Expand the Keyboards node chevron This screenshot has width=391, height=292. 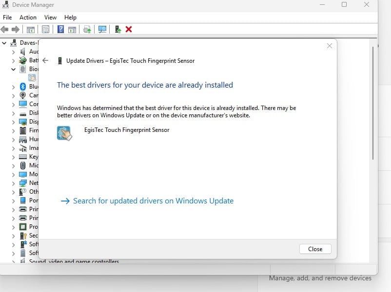14,157
